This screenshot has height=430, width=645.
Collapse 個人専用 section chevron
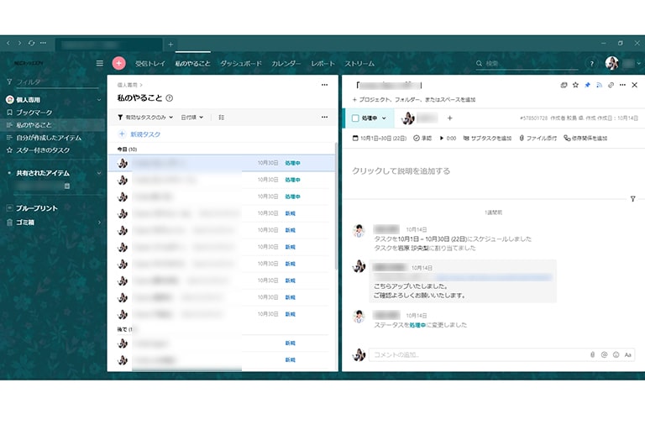(99, 100)
